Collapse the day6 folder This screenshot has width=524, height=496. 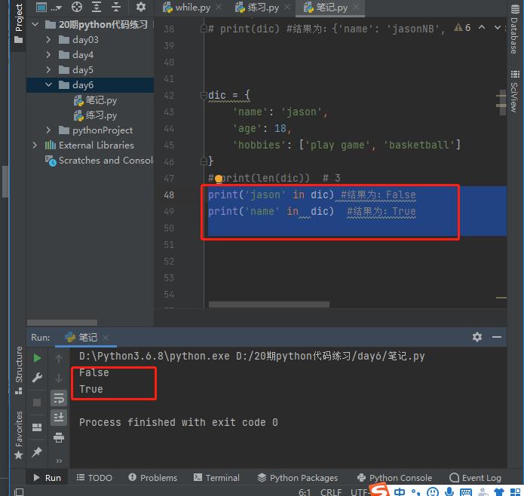coord(48,85)
